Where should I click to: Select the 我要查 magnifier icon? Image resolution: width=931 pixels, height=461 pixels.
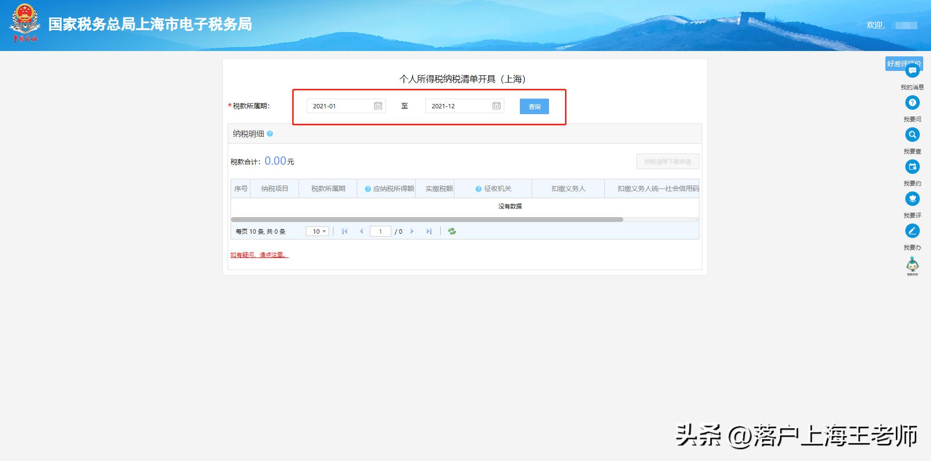point(913,135)
